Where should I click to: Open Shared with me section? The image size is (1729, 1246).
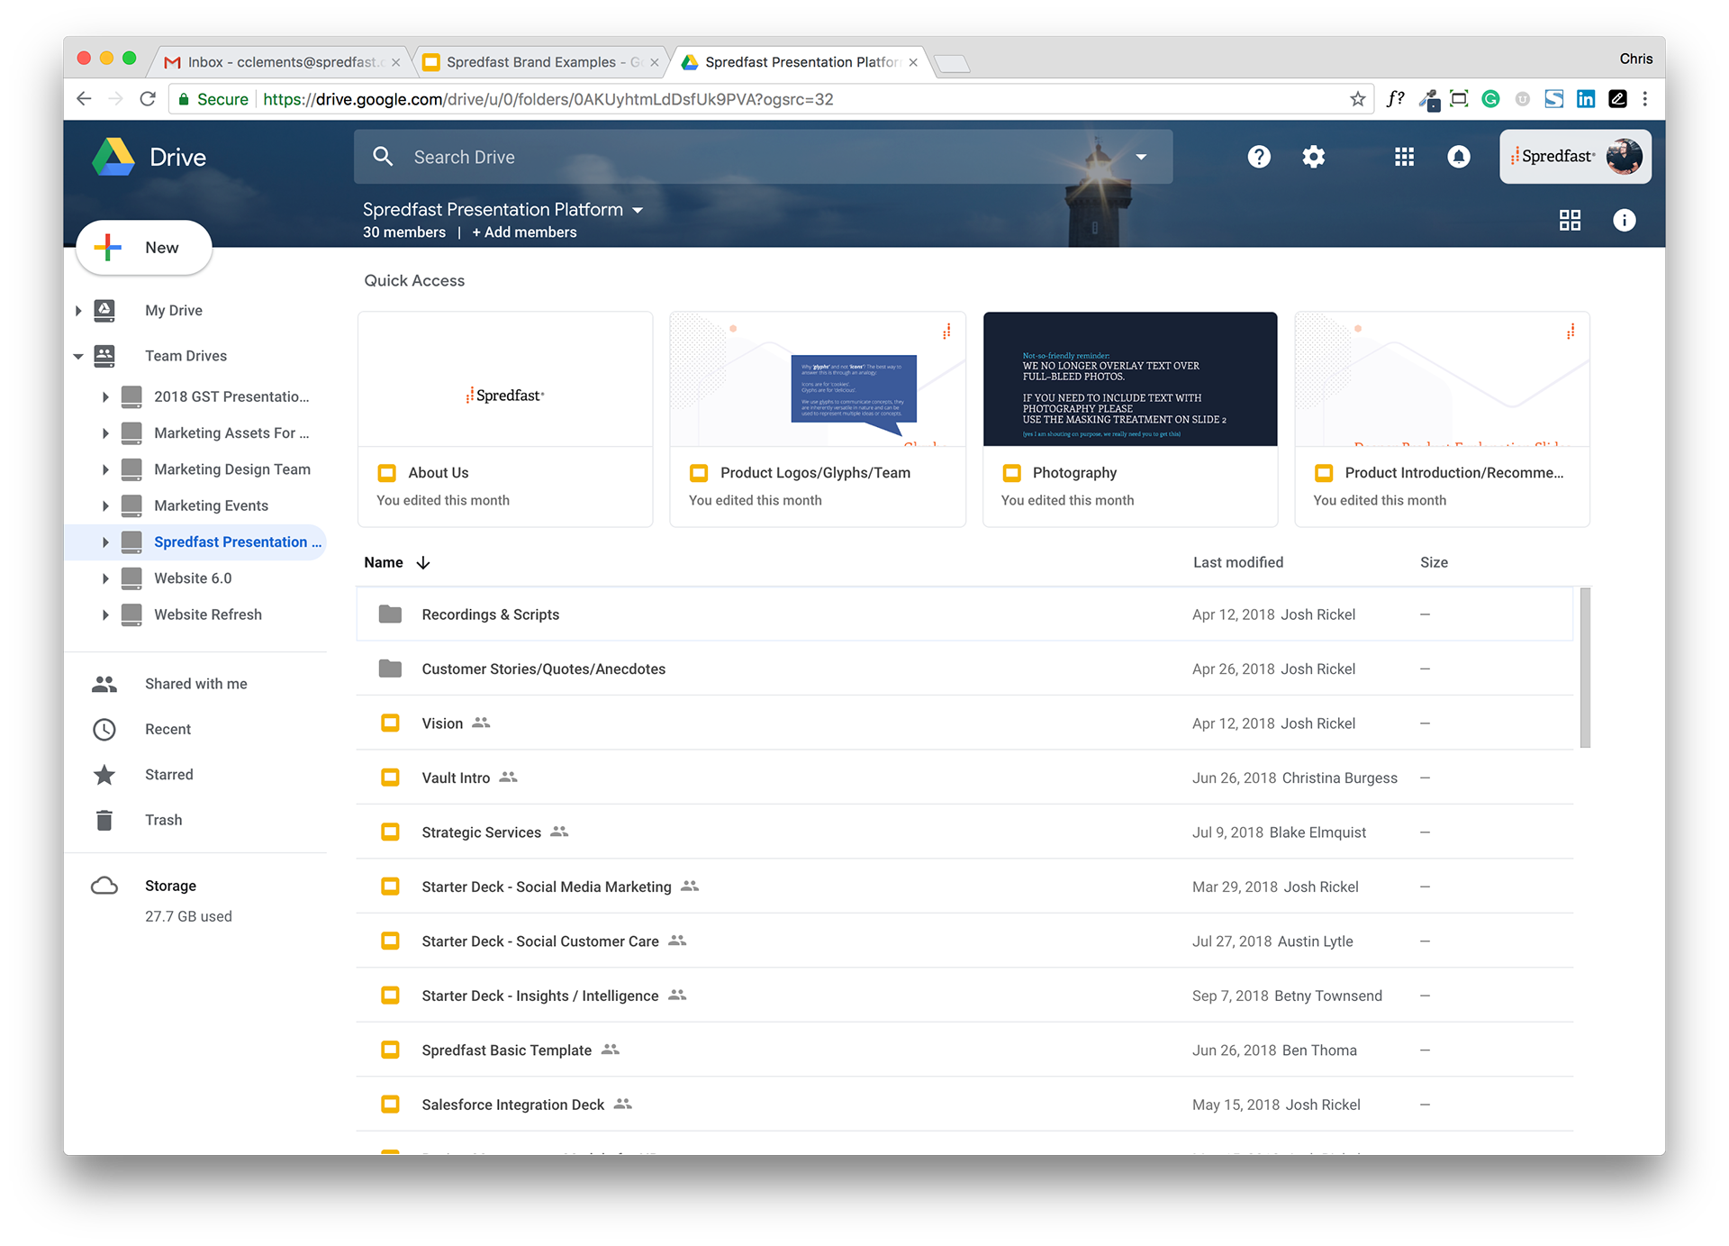pyautogui.click(x=195, y=684)
